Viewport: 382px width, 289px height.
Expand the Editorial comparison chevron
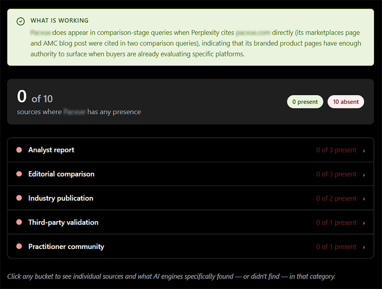tap(364, 175)
